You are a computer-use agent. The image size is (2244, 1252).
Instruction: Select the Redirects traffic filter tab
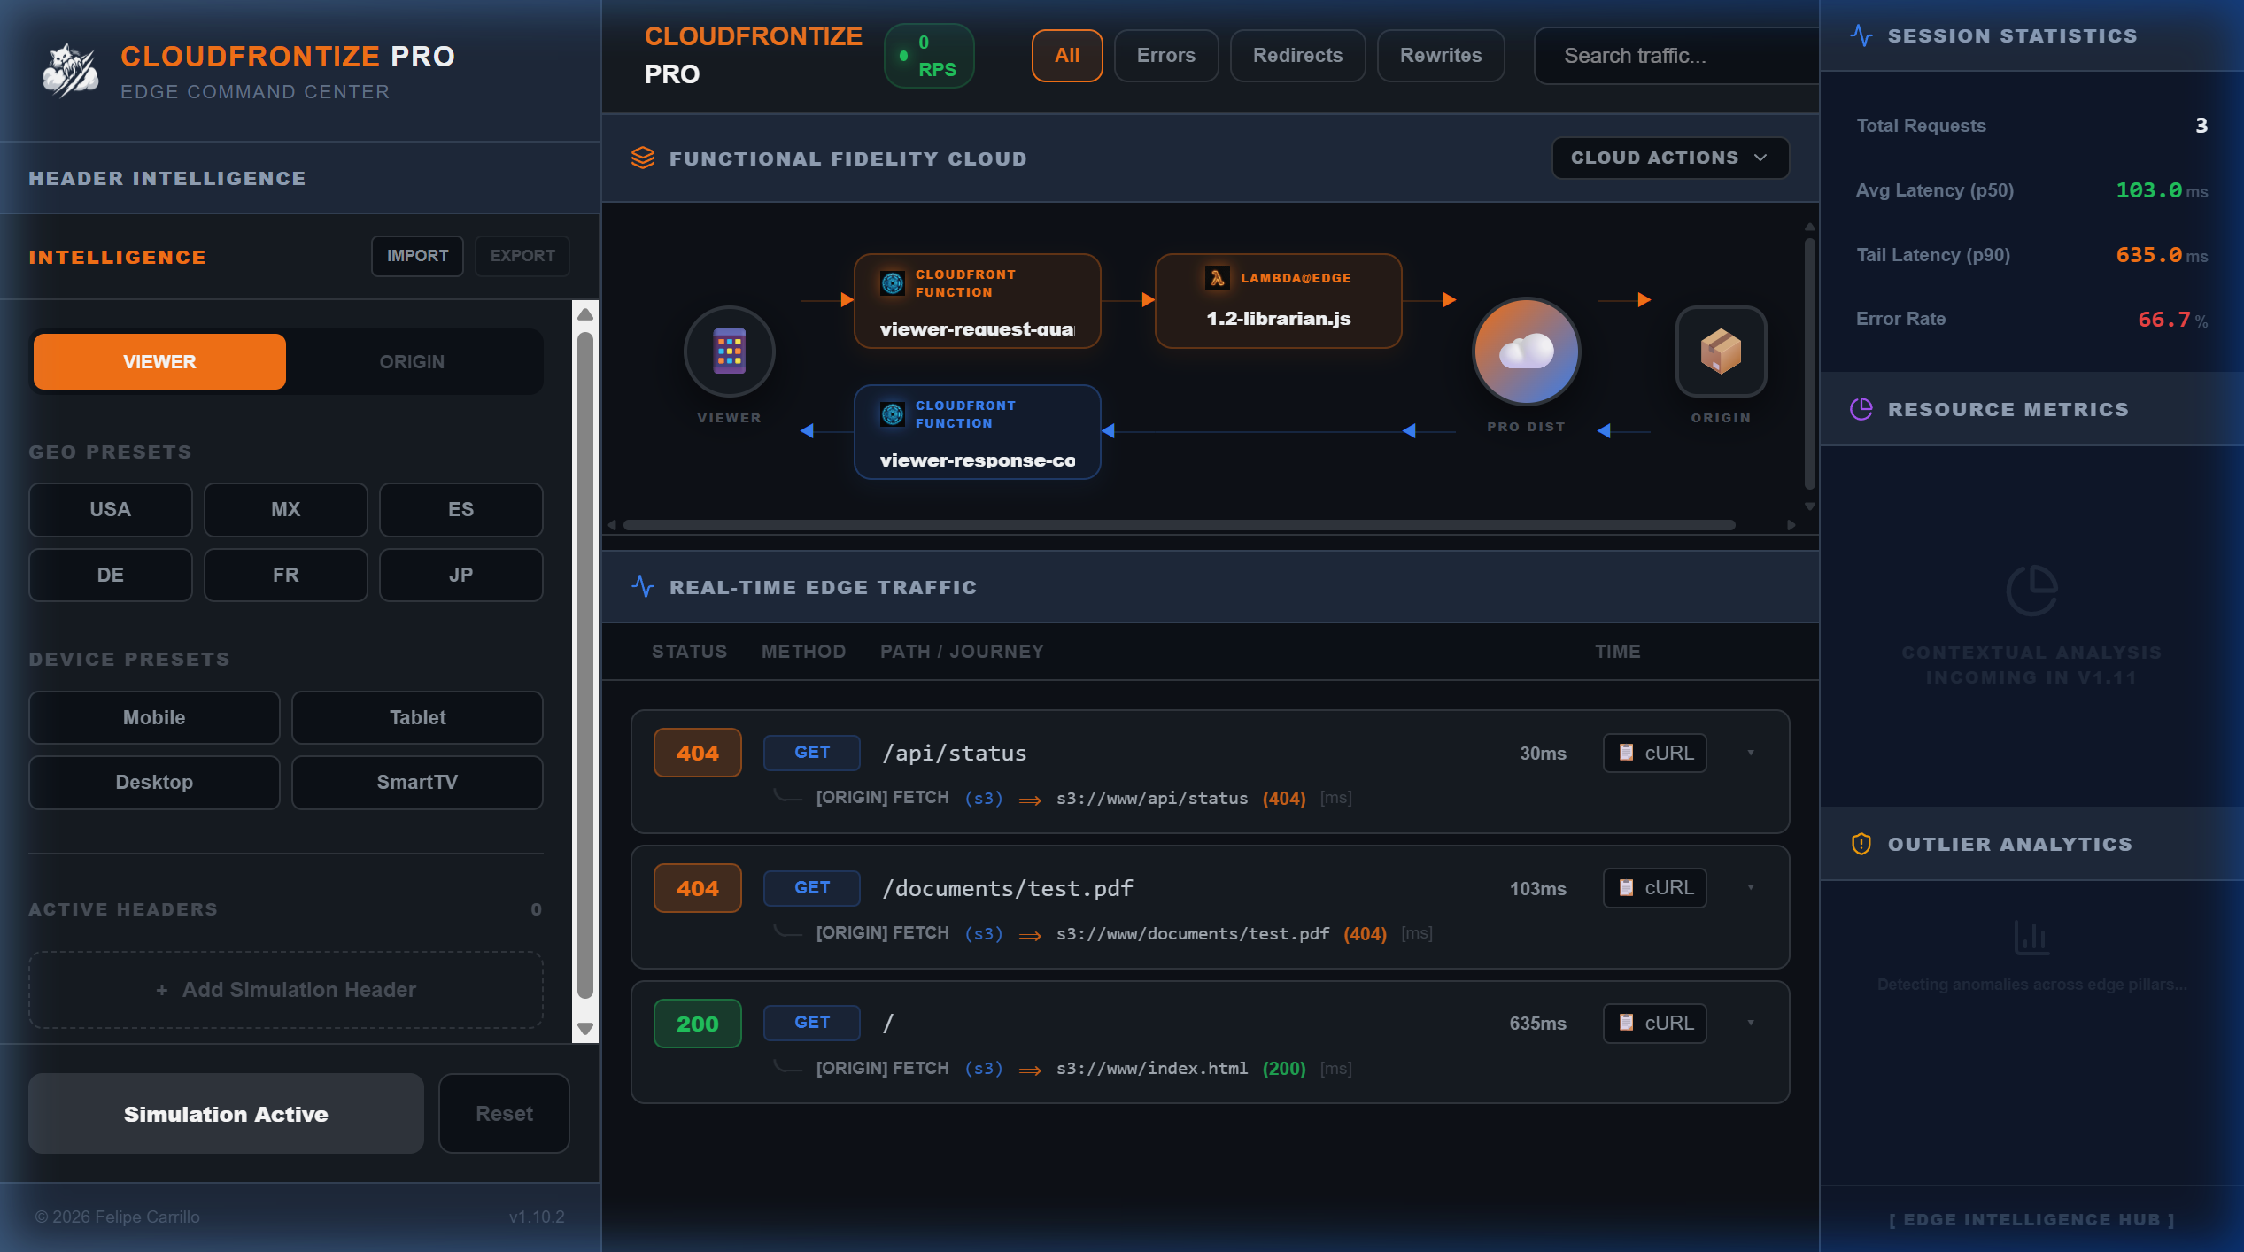pos(1297,56)
